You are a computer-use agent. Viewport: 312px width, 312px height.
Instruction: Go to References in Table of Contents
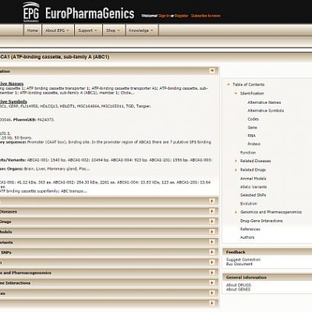coord(250,229)
